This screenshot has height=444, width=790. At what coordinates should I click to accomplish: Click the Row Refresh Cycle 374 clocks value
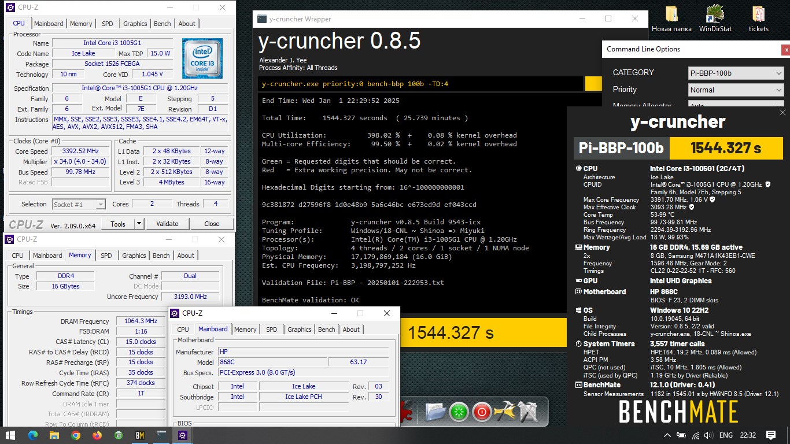pyautogui.click(x=141, y=383)
